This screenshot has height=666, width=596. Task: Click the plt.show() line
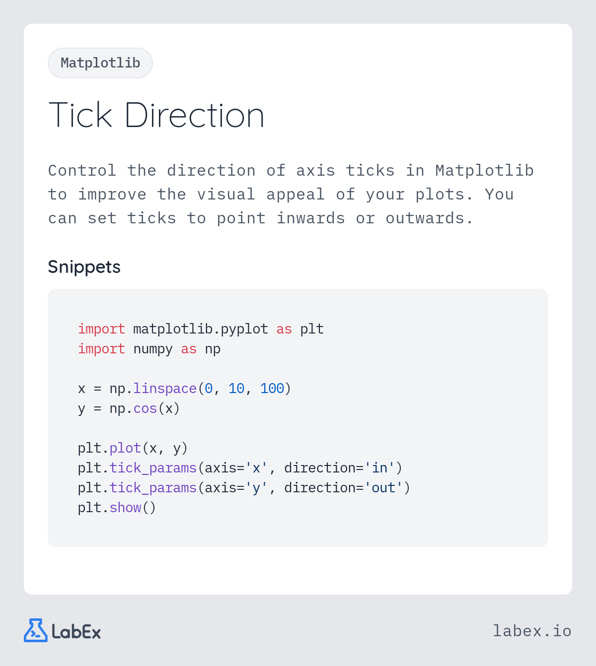click(117, 508)
